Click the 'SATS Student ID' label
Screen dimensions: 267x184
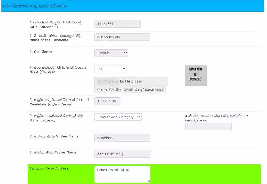tap(44, 27)
